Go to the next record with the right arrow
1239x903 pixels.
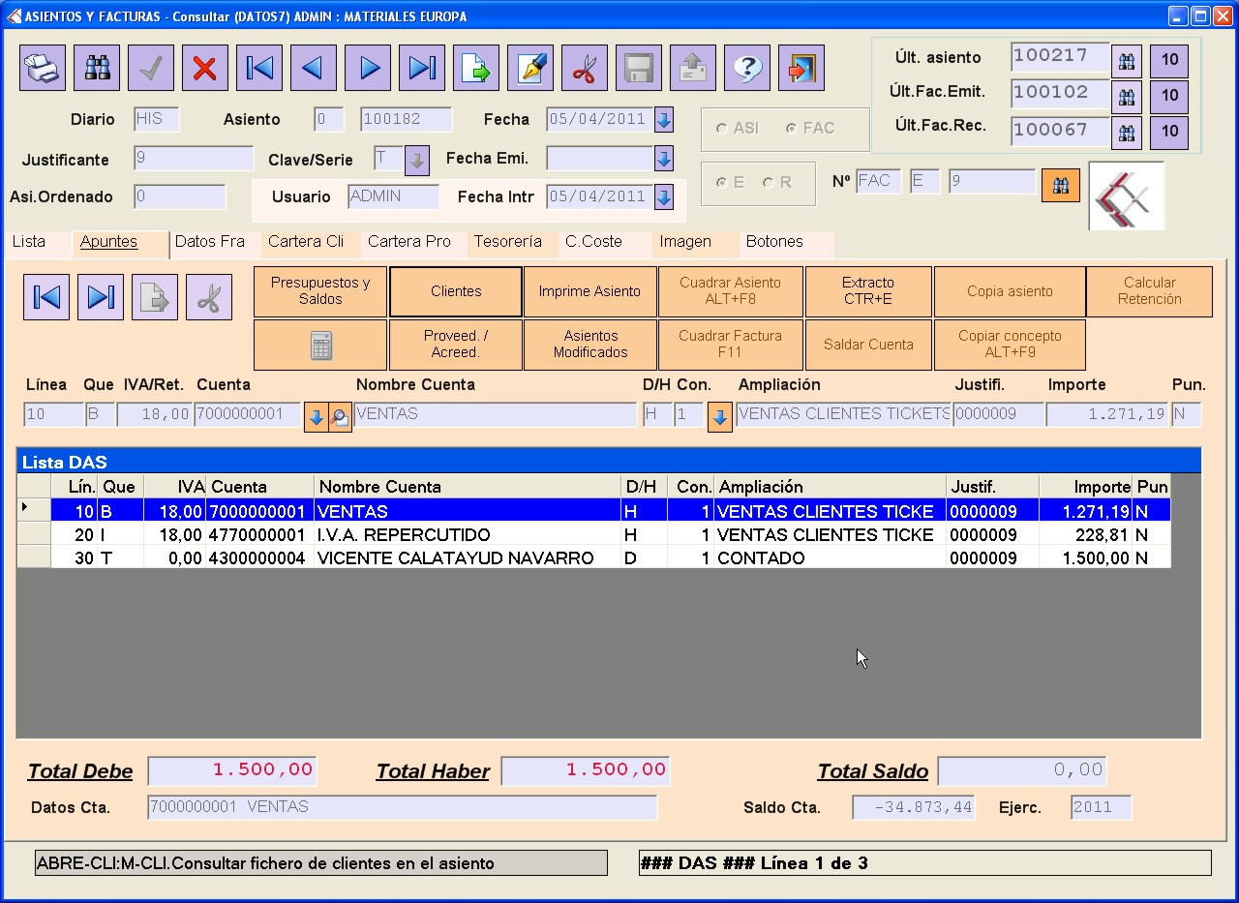pos(368,68)
